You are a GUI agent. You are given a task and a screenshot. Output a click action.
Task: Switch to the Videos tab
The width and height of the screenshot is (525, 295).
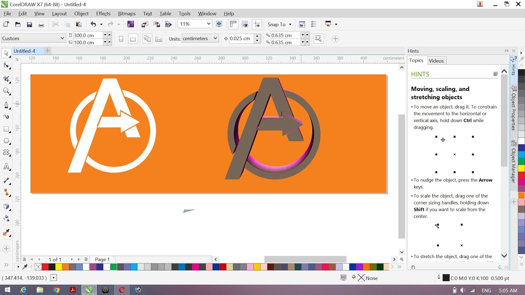(x=436, y=61)
